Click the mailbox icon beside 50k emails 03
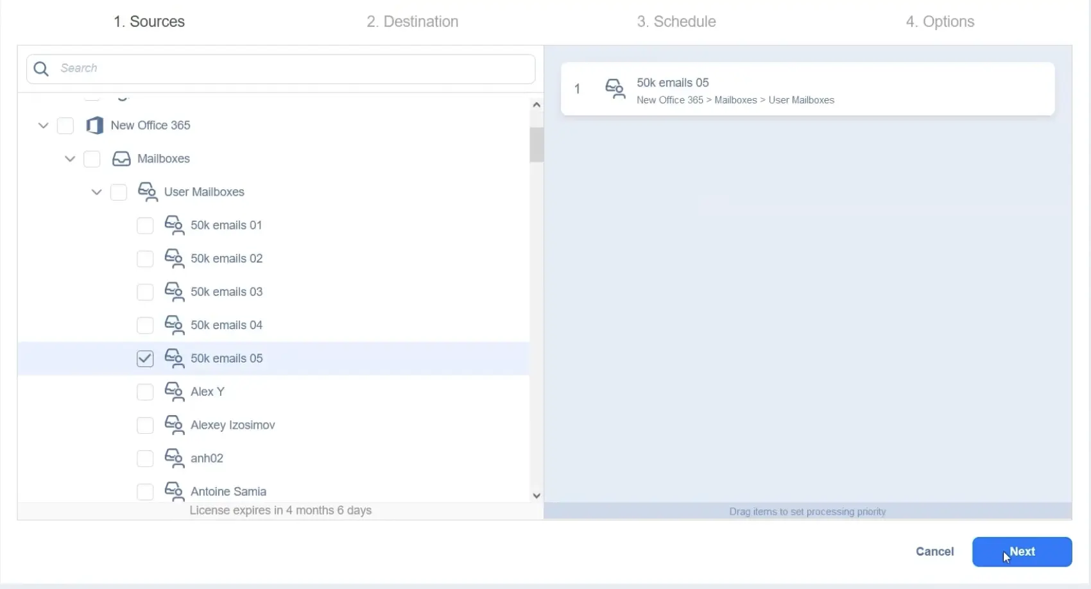 coord(175,292)
